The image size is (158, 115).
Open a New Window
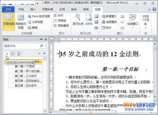click(109, 16)
